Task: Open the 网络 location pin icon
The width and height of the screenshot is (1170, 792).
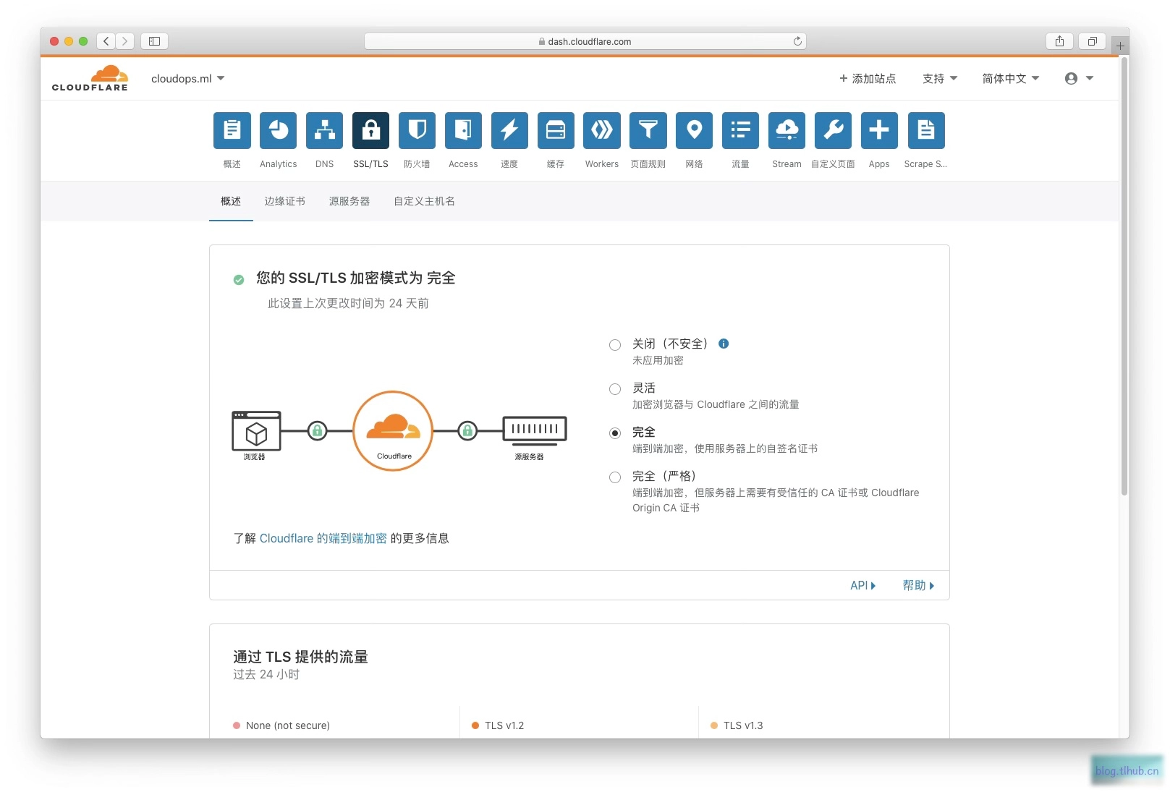Action: pos(694,130)
